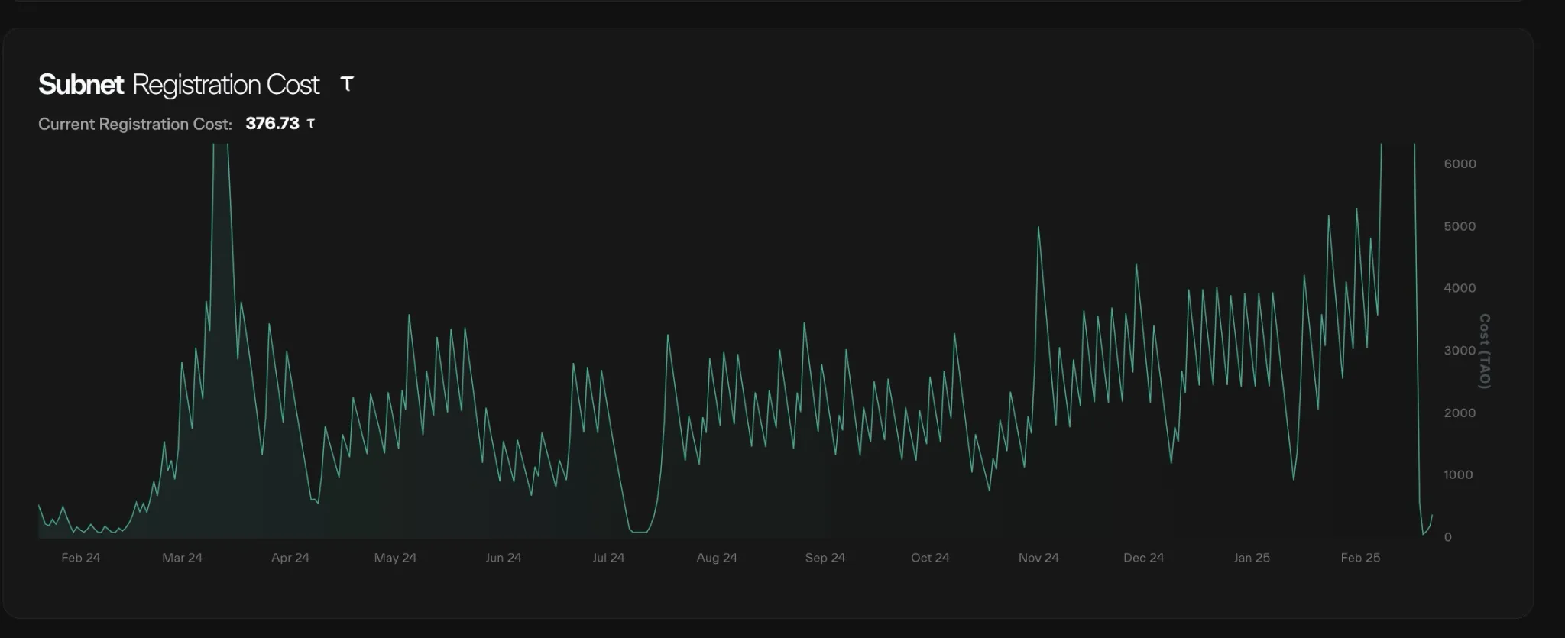This screenshot has width=1565, height=638.
Task: Click the Current Registration Cost label
Action: (135, 124)
